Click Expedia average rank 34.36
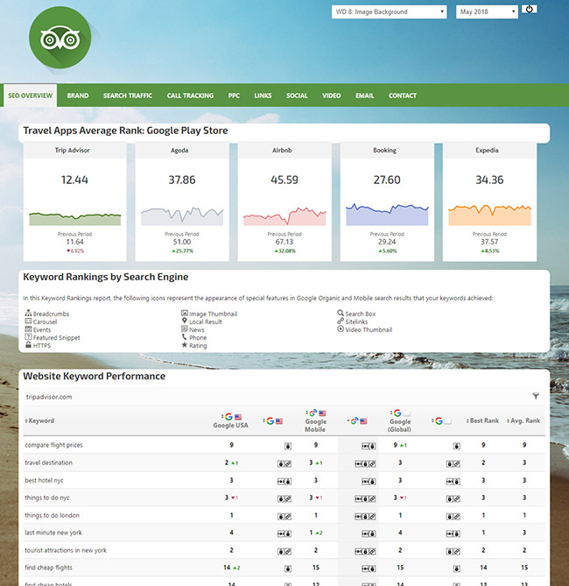Image resolution: width=569 pixels, height=586 pixels. pyautogui.click(x=489, y=180)
